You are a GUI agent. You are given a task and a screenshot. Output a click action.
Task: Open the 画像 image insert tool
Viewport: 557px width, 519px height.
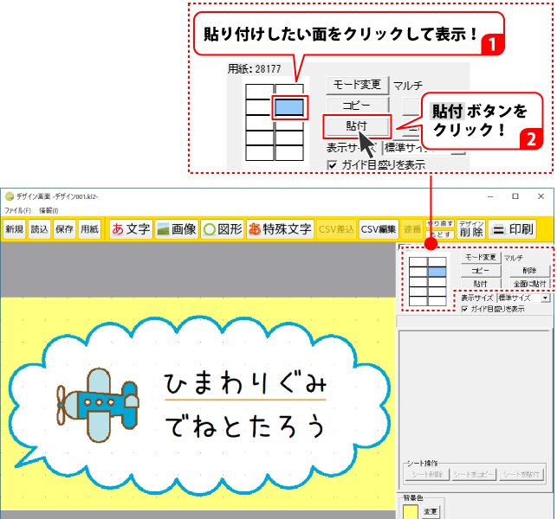177,229
